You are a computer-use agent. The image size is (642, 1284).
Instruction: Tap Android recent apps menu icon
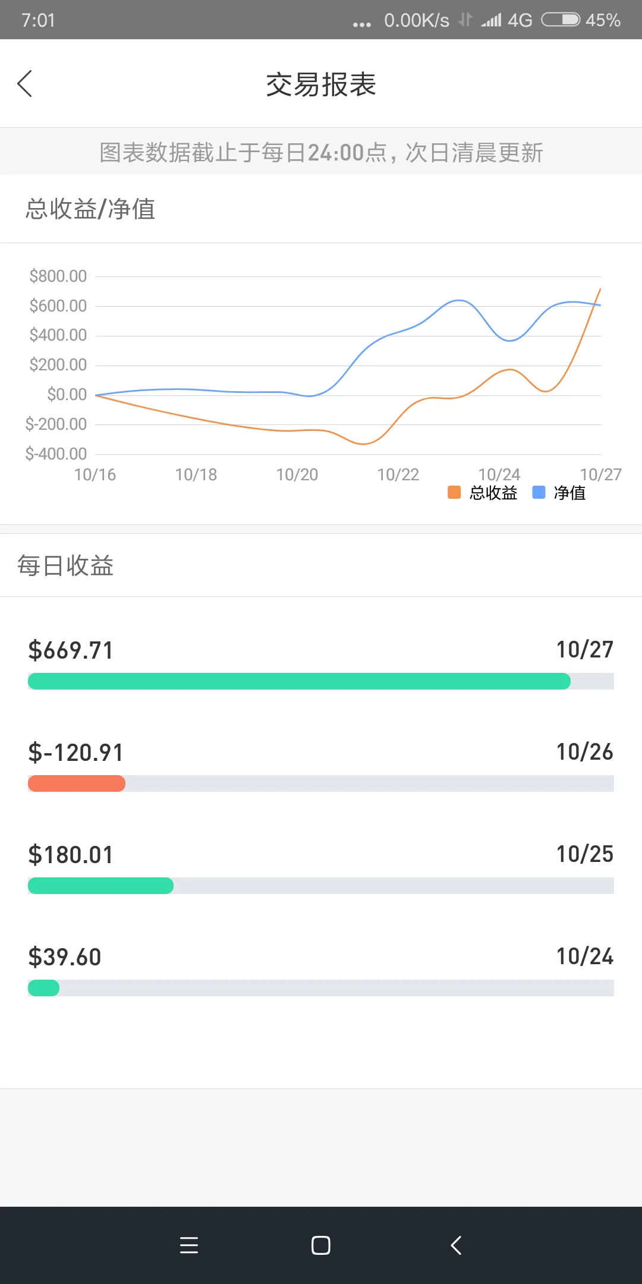(189, 1245)
